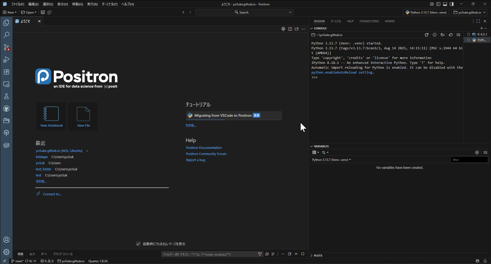The width and height of the screenshot is (491, 264).
Task: Restart the console session
Action: tap(426, 35)
